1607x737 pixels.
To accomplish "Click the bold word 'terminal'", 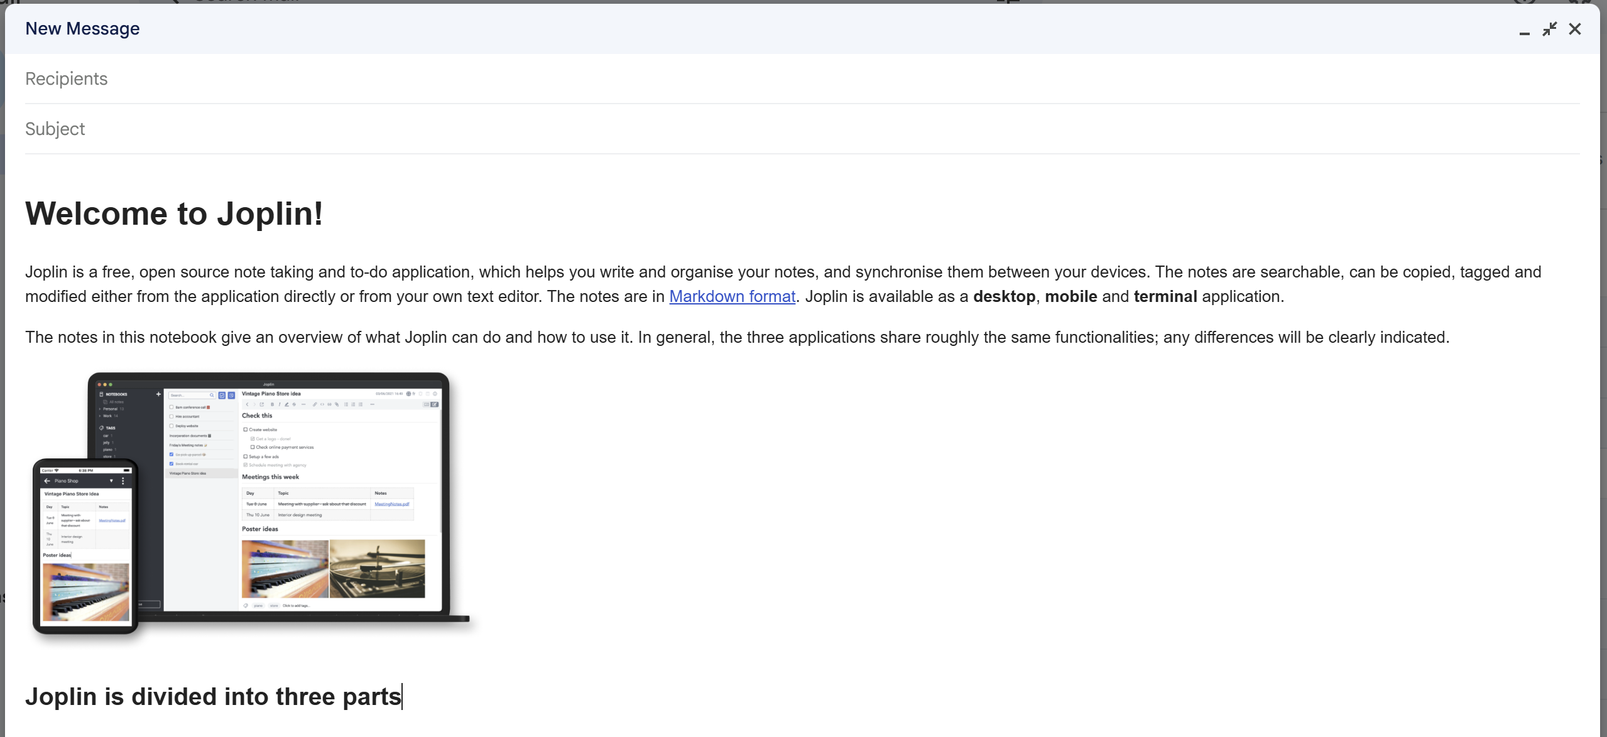I will tap(1165, 296).
